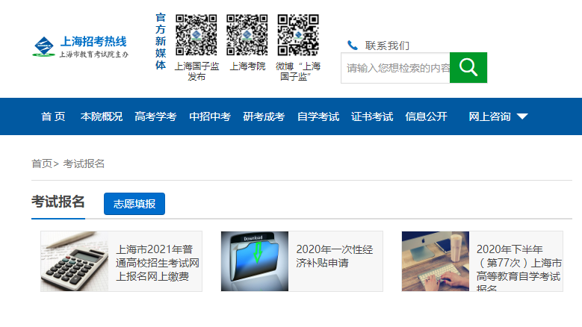Open 证书考试 from the nav bar

372,116
